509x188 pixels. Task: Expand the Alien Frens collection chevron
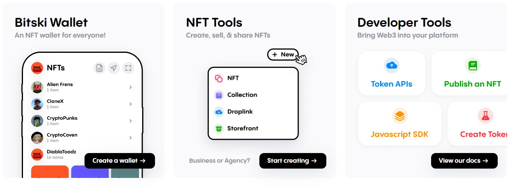click(x=130, y=87)
